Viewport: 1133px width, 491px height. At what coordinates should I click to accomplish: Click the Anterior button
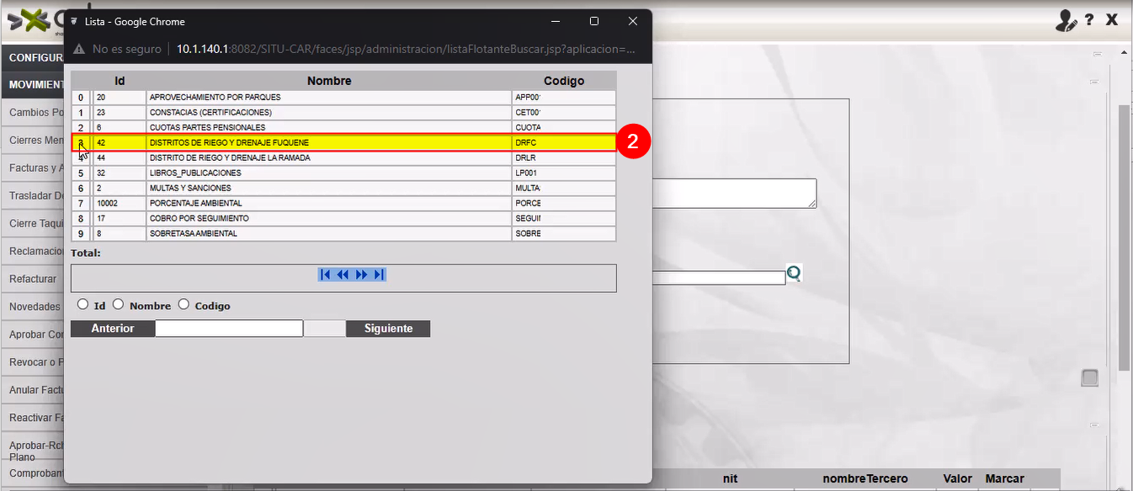113,328
